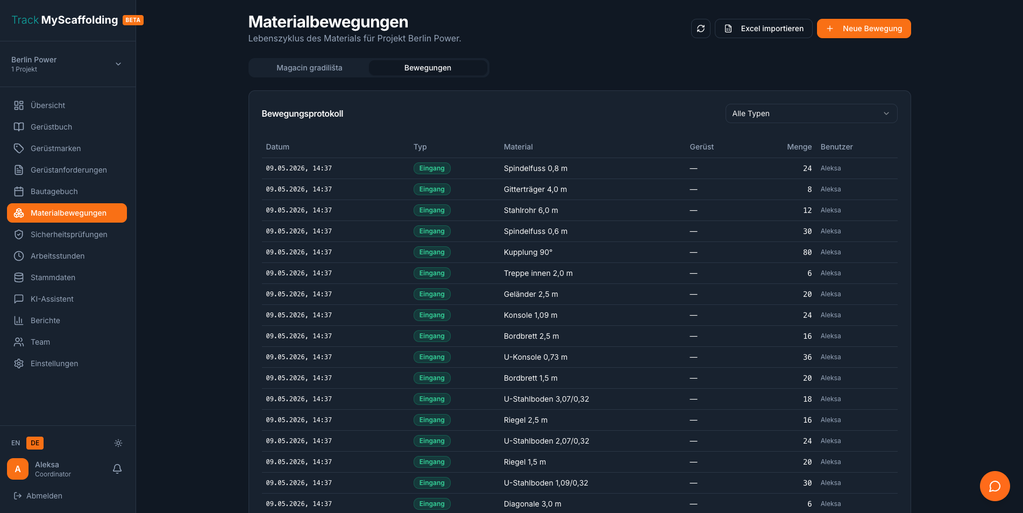Expand the Berlin Power project selector
1023x513 pixels.
click(x=67, y=64)
